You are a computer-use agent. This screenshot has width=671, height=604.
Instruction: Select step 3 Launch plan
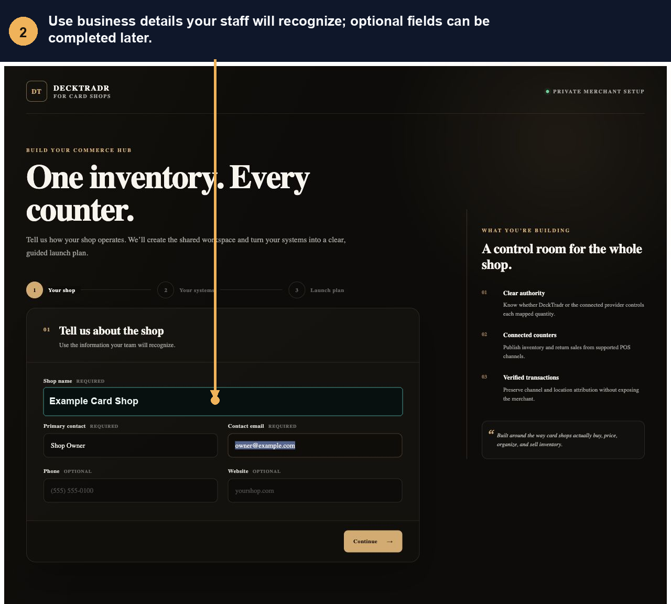click(317, 290)
